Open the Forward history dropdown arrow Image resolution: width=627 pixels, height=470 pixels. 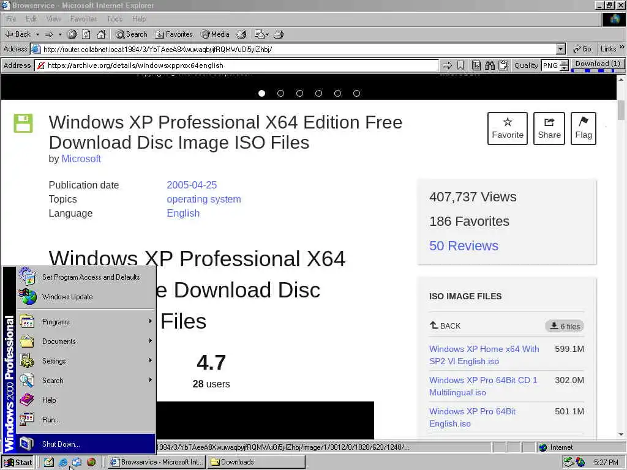pyautogui.click(x=61, y=34)
